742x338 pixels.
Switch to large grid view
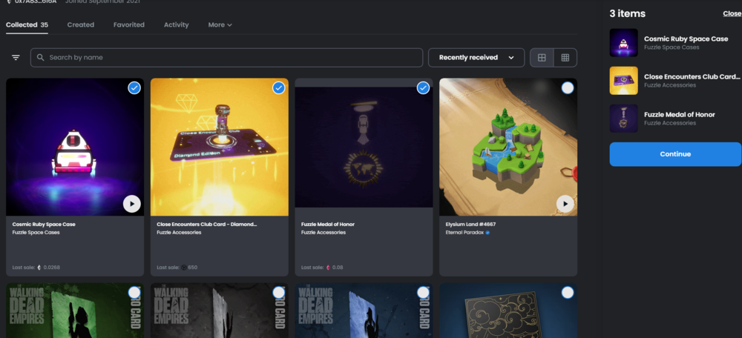click(542, 58)
